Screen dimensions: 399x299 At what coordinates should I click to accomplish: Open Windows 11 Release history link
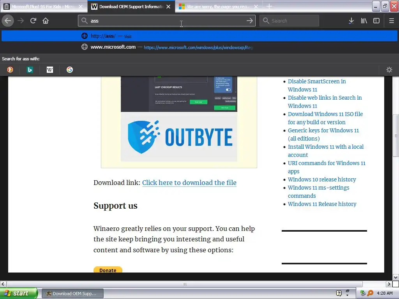(322, 204)
